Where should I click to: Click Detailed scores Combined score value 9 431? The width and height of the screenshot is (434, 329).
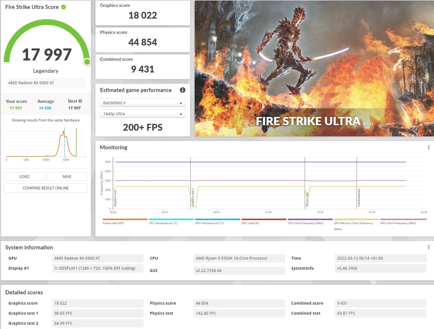(380, 303)
